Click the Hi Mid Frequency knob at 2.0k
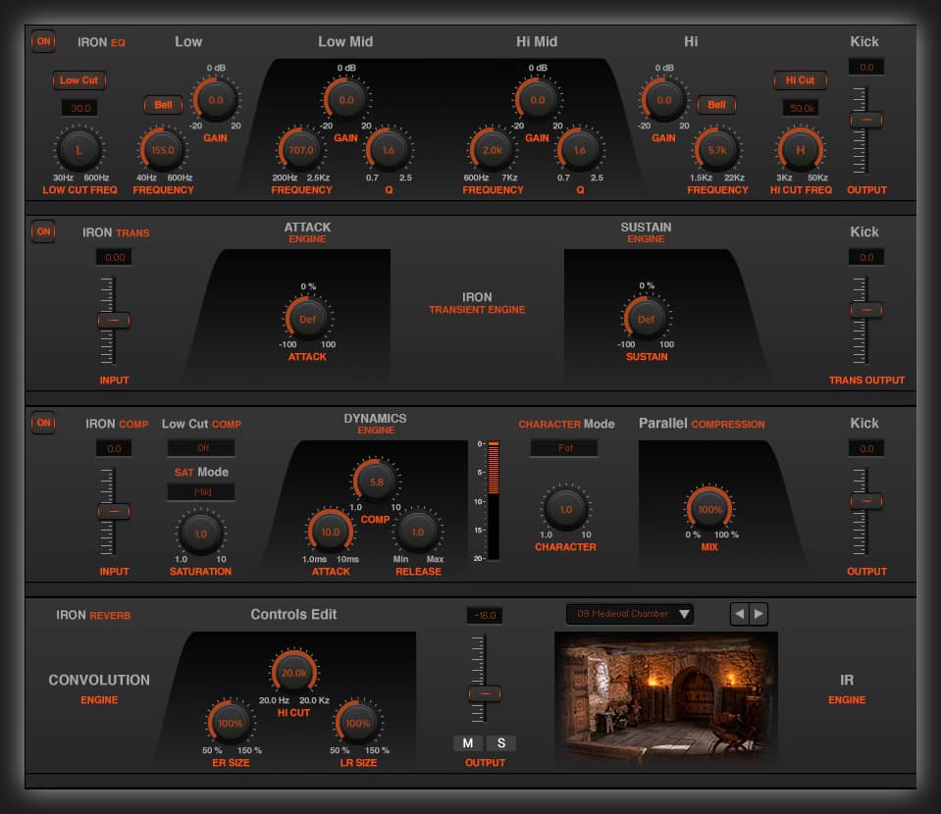The height and width of the screenshot is (814, 941). (493, 150)
